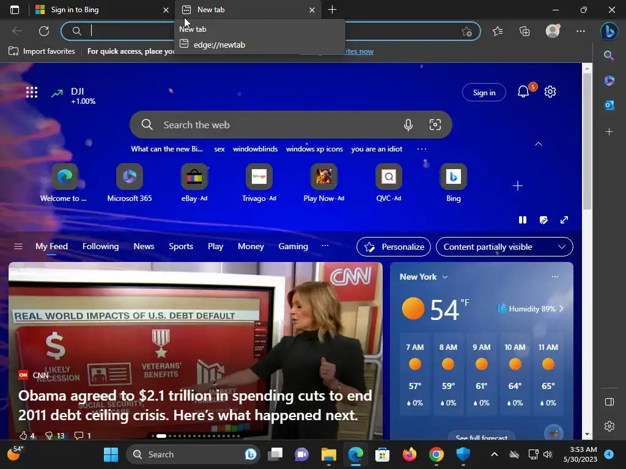Search suggestion windowblinds
The image size is (626, 469).
coord(255,149)
